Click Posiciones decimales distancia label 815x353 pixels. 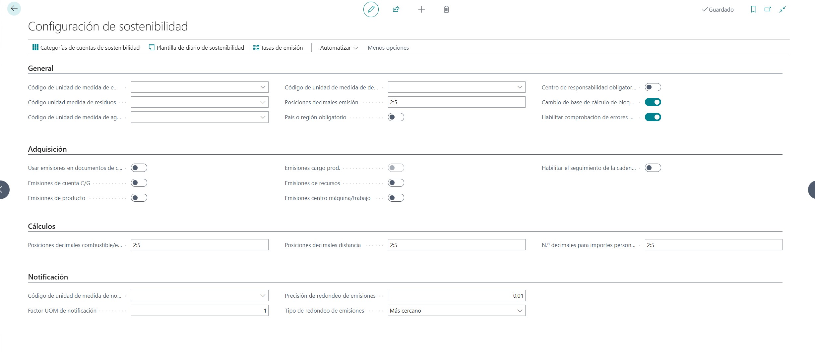click(323, 245)
